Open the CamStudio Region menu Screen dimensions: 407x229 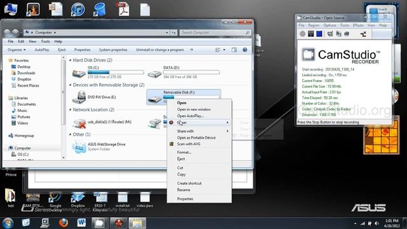tap(314, 25)
